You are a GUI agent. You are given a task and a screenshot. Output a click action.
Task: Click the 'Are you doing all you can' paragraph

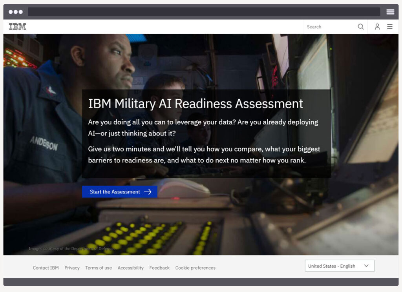tap(203, 128)
